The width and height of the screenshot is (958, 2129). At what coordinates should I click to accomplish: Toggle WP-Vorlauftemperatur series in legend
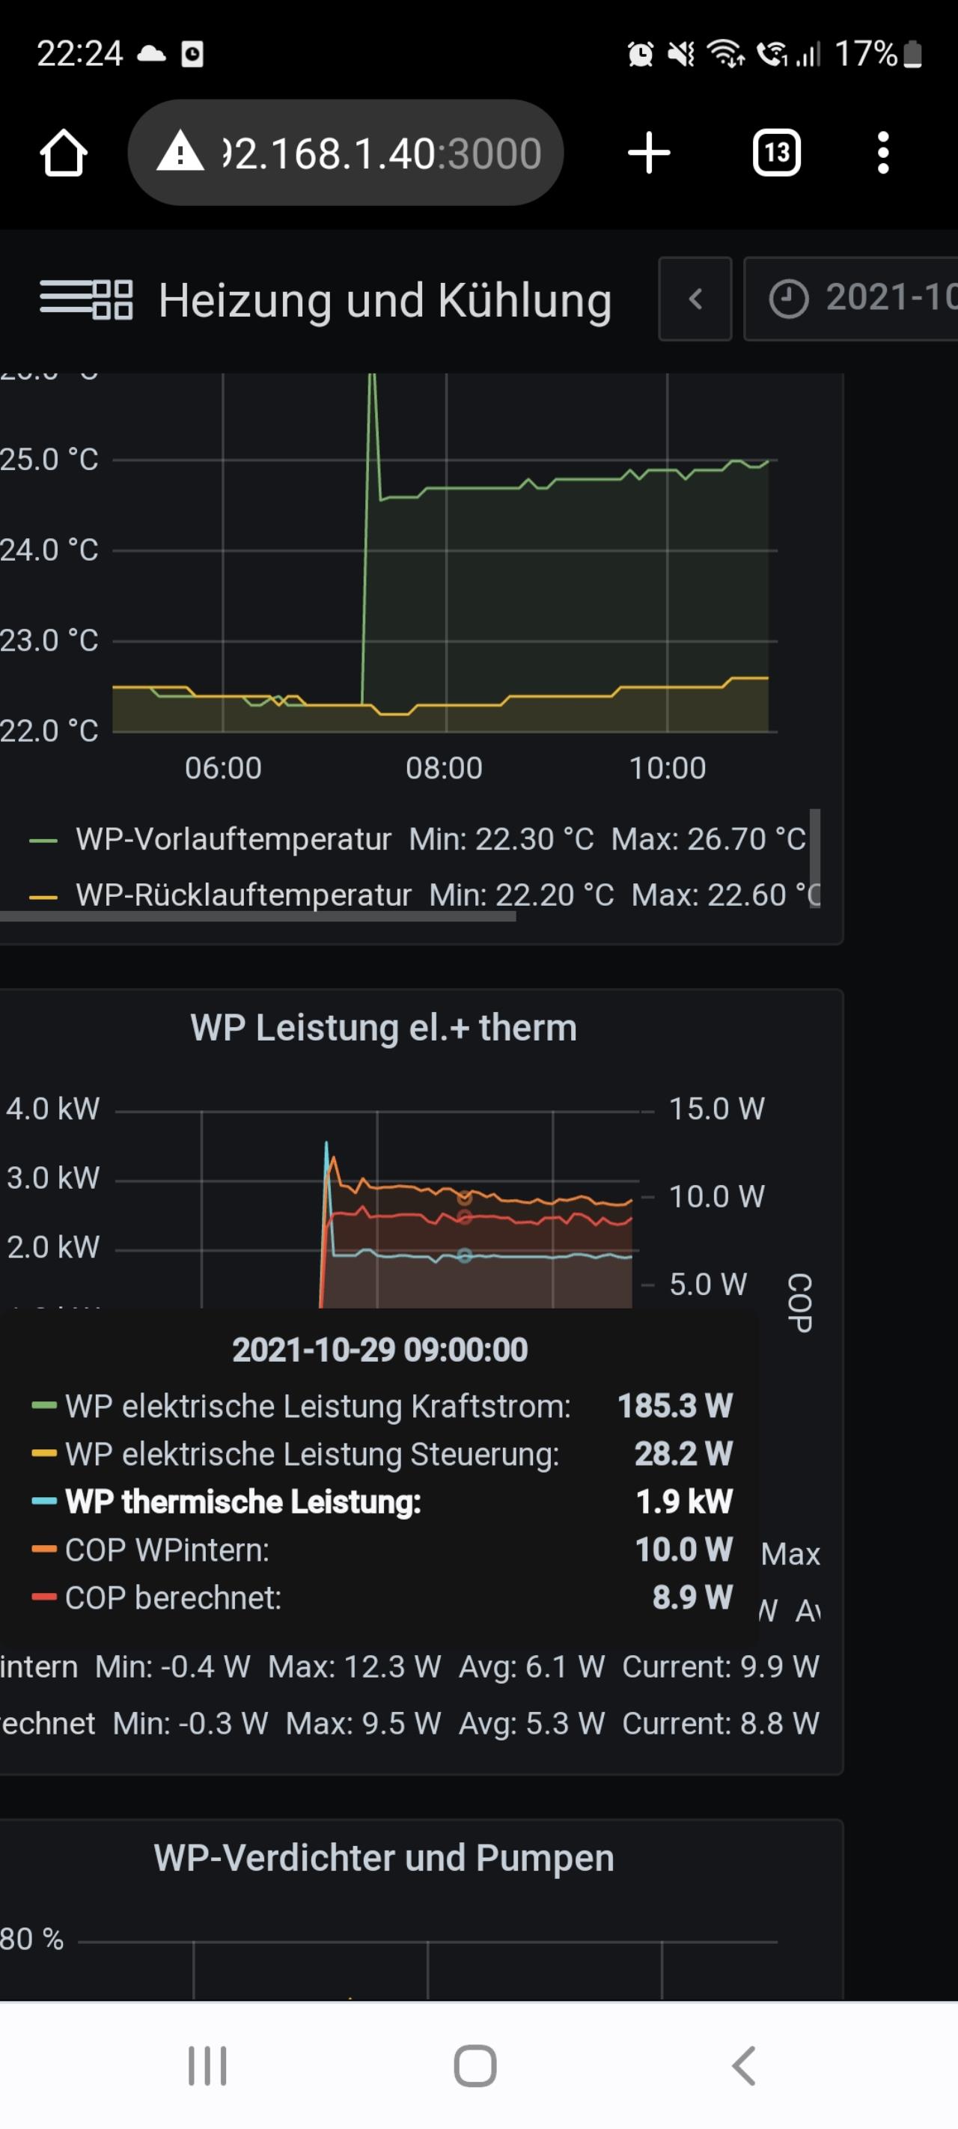233,840
